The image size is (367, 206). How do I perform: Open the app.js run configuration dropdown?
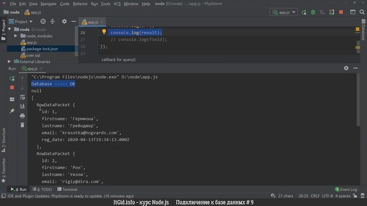[x=284, y=12]
